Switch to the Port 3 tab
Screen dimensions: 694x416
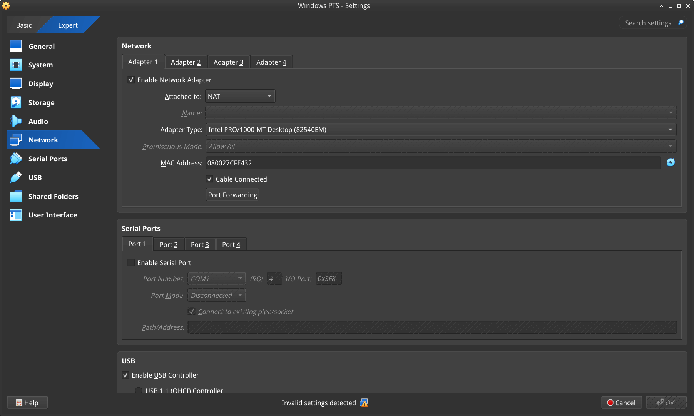pos(200,244)
